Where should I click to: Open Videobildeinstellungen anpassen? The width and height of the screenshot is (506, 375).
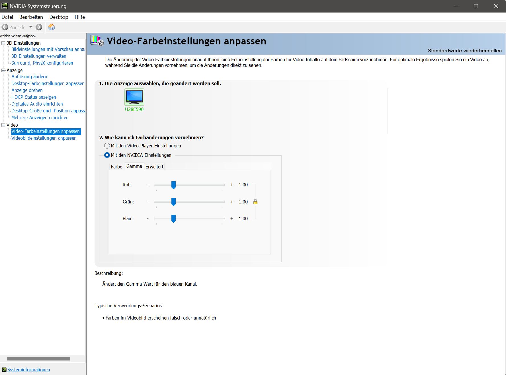(x=44, y=138)
